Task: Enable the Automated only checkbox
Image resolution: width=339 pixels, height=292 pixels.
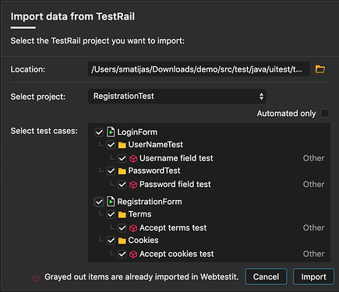Action: click(x=325, y=114)
